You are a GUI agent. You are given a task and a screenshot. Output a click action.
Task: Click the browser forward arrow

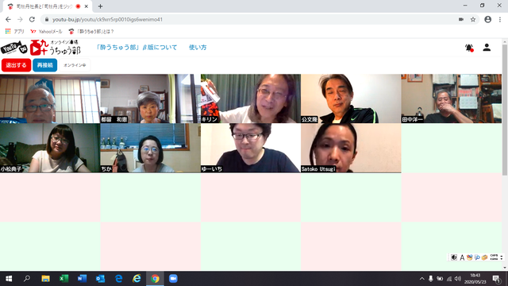(20, 19)
